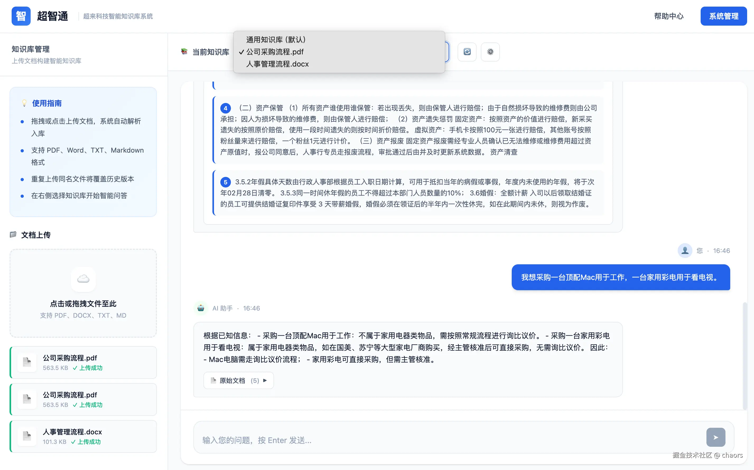Click the refresh knowledge base icon
This screenshot has width=754, height=470.
tap(467, 52)
